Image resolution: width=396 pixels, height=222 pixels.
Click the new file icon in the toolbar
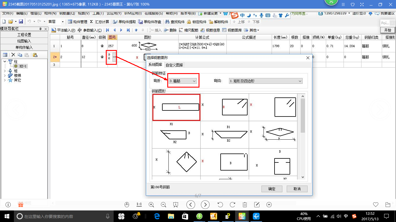point(4,22)
